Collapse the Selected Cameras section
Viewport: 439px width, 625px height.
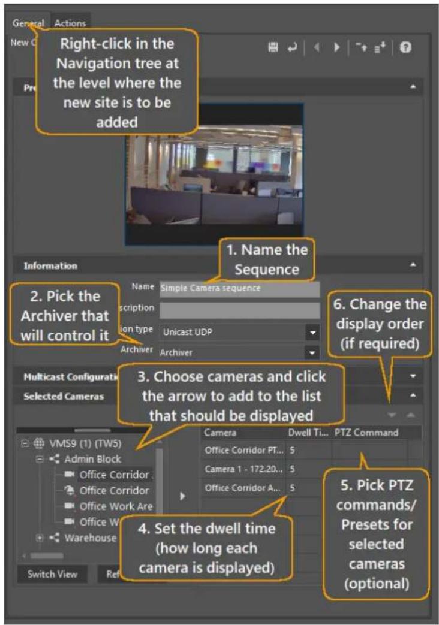(x=413, y=396)
